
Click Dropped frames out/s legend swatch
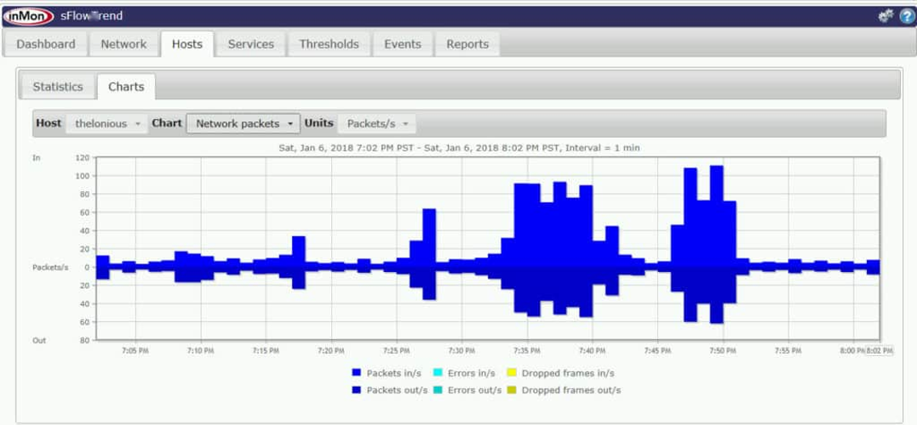pos(511,390)
